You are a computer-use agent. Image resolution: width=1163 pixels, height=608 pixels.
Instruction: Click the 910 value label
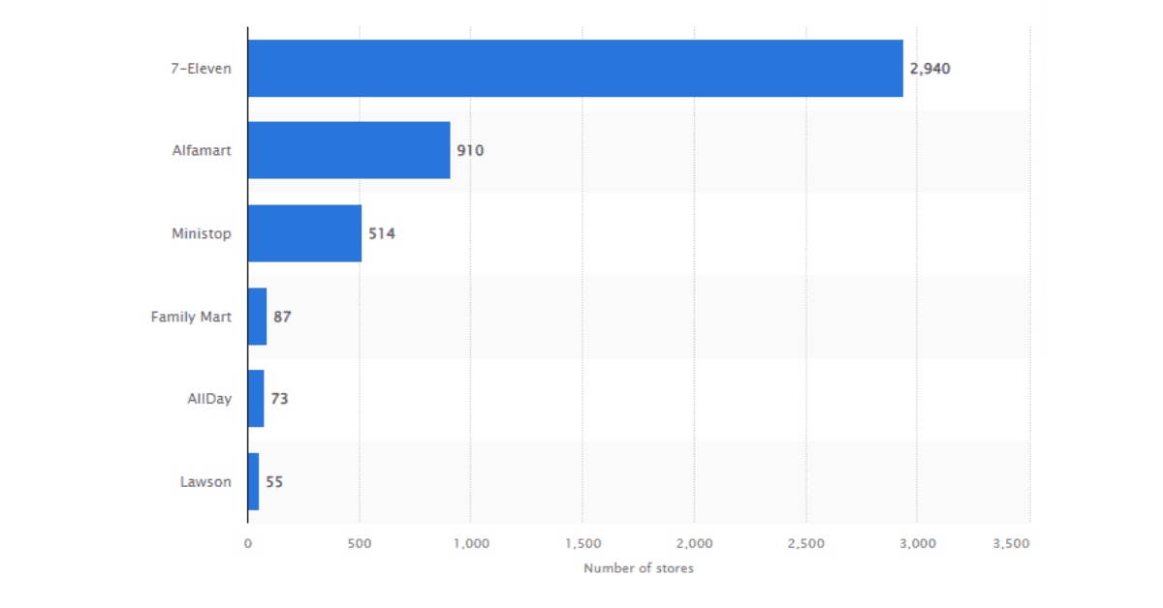point(470,151)
